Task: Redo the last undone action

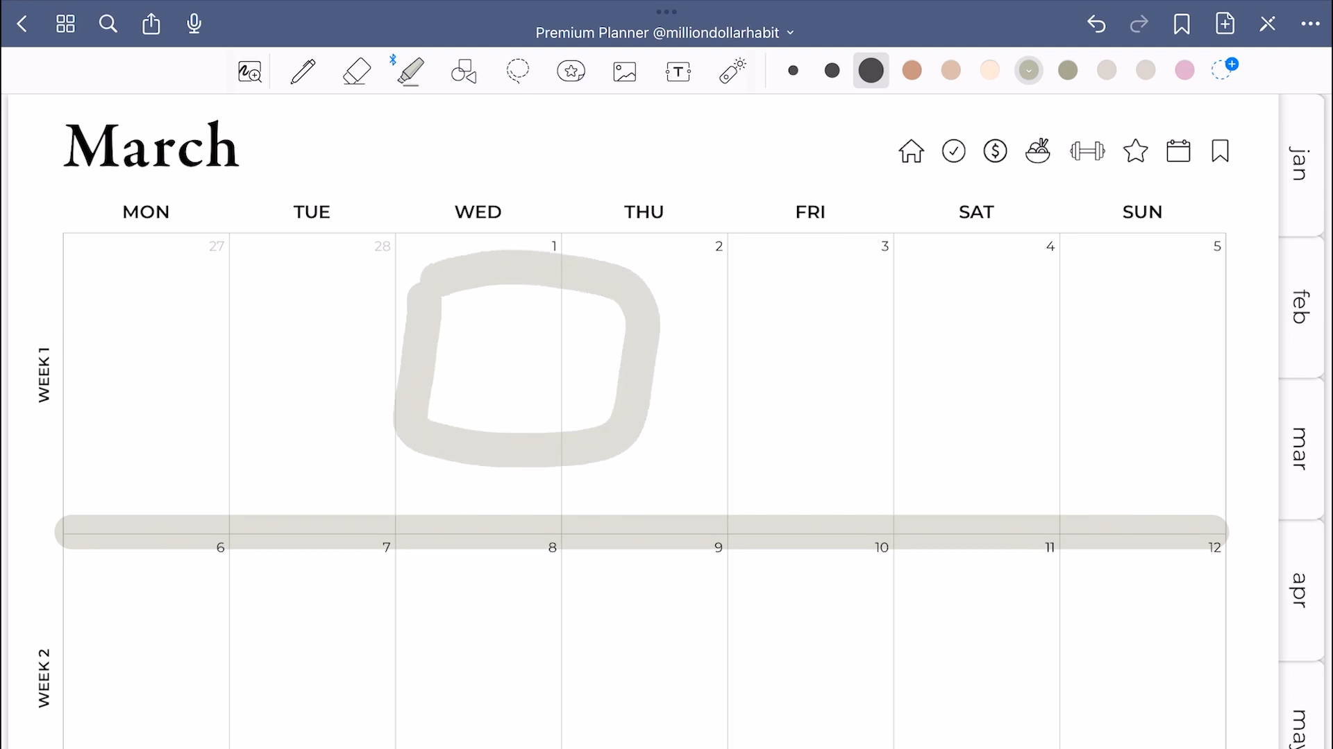Action: (x=1139, y=24)
